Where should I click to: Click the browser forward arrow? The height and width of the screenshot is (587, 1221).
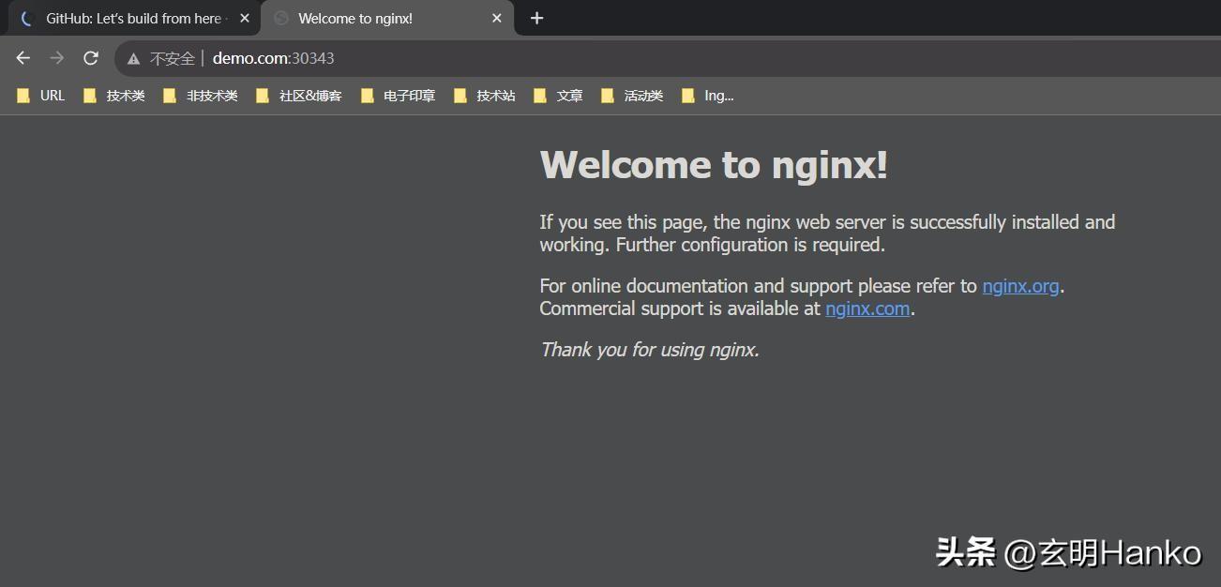(x=57, y=58)
